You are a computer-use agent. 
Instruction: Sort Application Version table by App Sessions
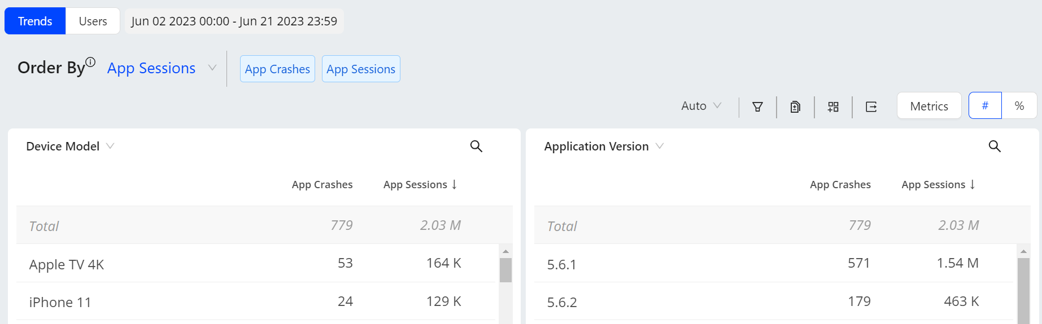938,184
